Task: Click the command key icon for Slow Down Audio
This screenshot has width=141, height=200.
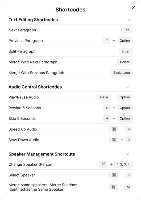Action: click(114, 140)
